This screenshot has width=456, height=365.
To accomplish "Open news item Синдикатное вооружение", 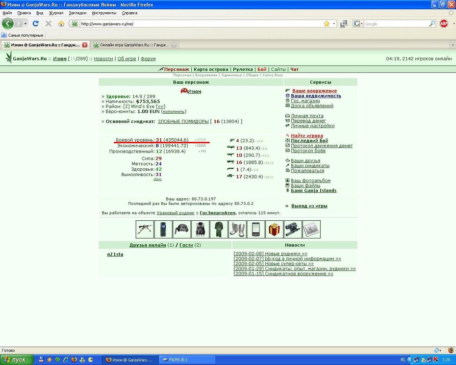I will (x=283, y=274).
